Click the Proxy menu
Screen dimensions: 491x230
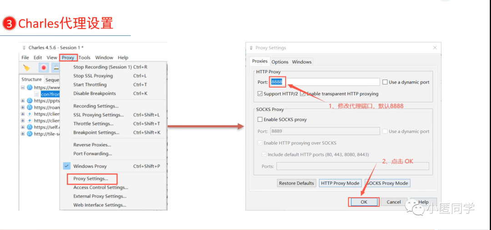[x=68, y=58]
